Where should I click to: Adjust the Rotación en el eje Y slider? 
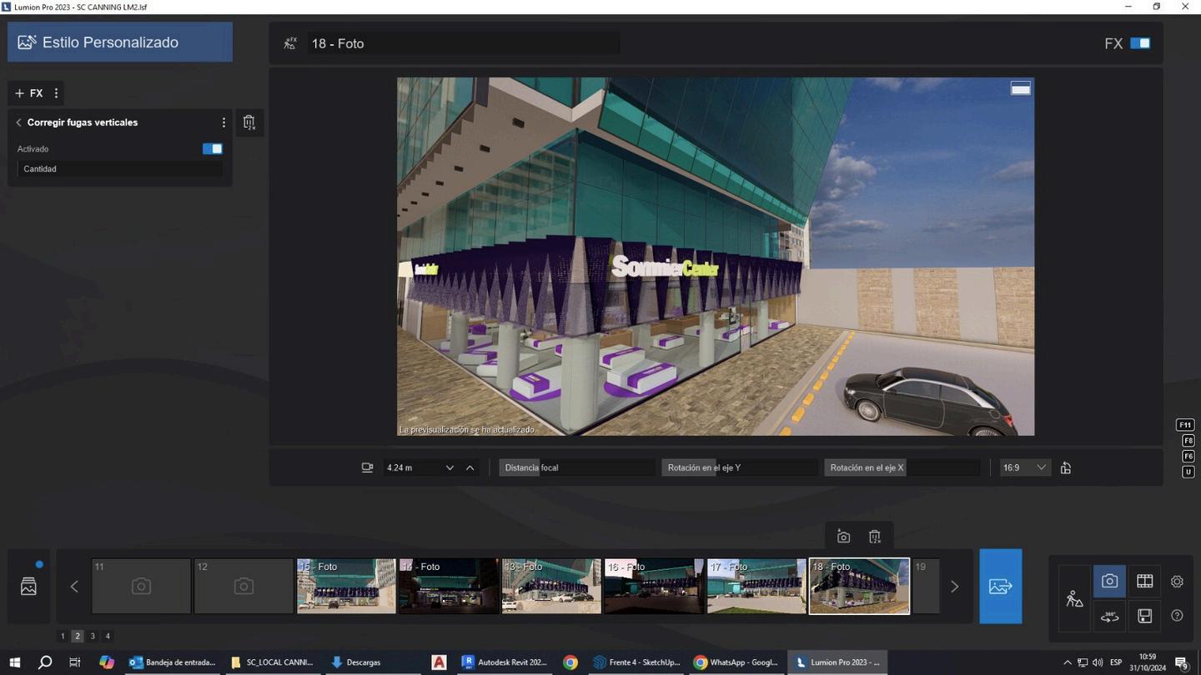(x=740, y=467)
